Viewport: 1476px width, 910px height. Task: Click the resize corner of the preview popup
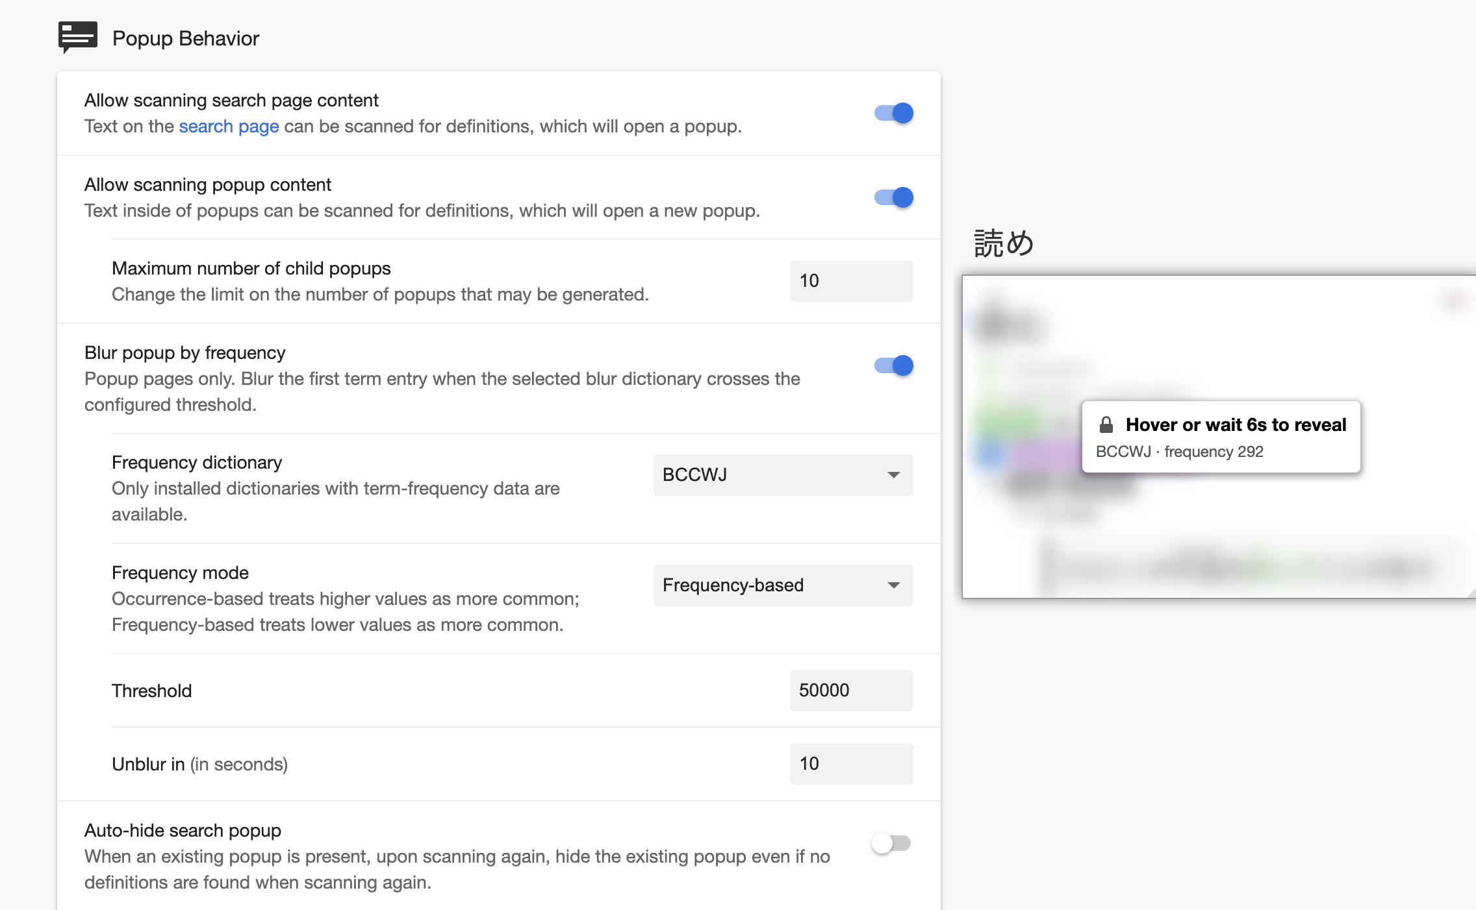[x=1471, y=593]
